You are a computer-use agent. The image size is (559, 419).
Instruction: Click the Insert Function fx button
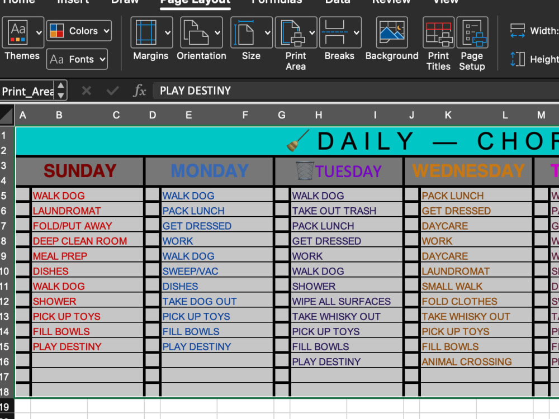coord(140,91)
